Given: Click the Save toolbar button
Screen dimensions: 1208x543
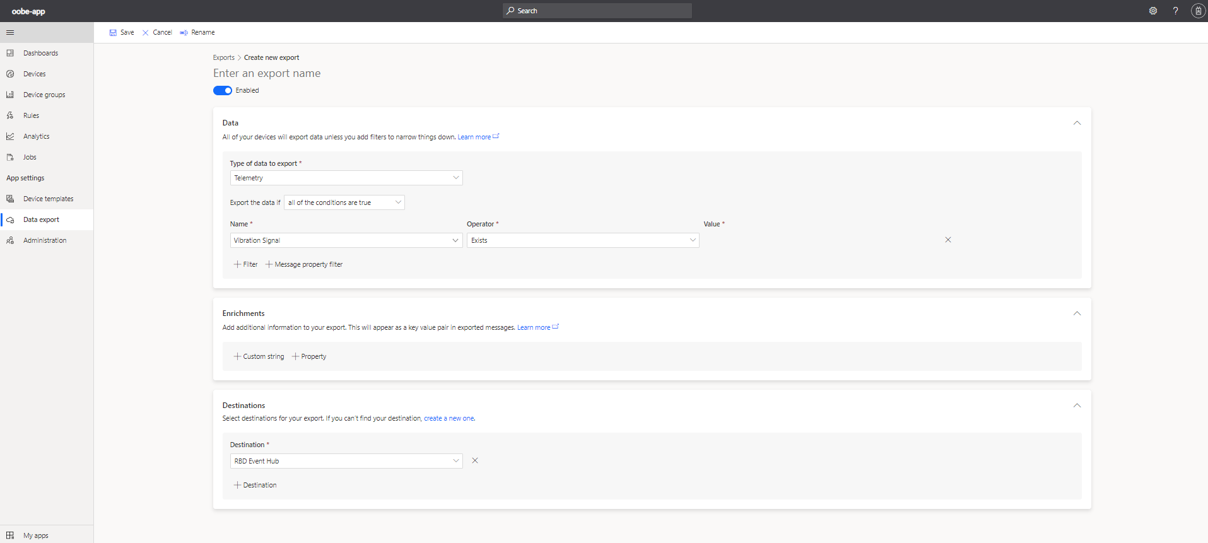Looking at the screenshot, I should (x=122, y=32).
